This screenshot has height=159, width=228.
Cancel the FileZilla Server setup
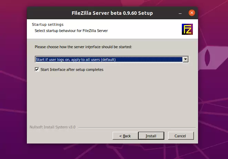tap(181, 136)
